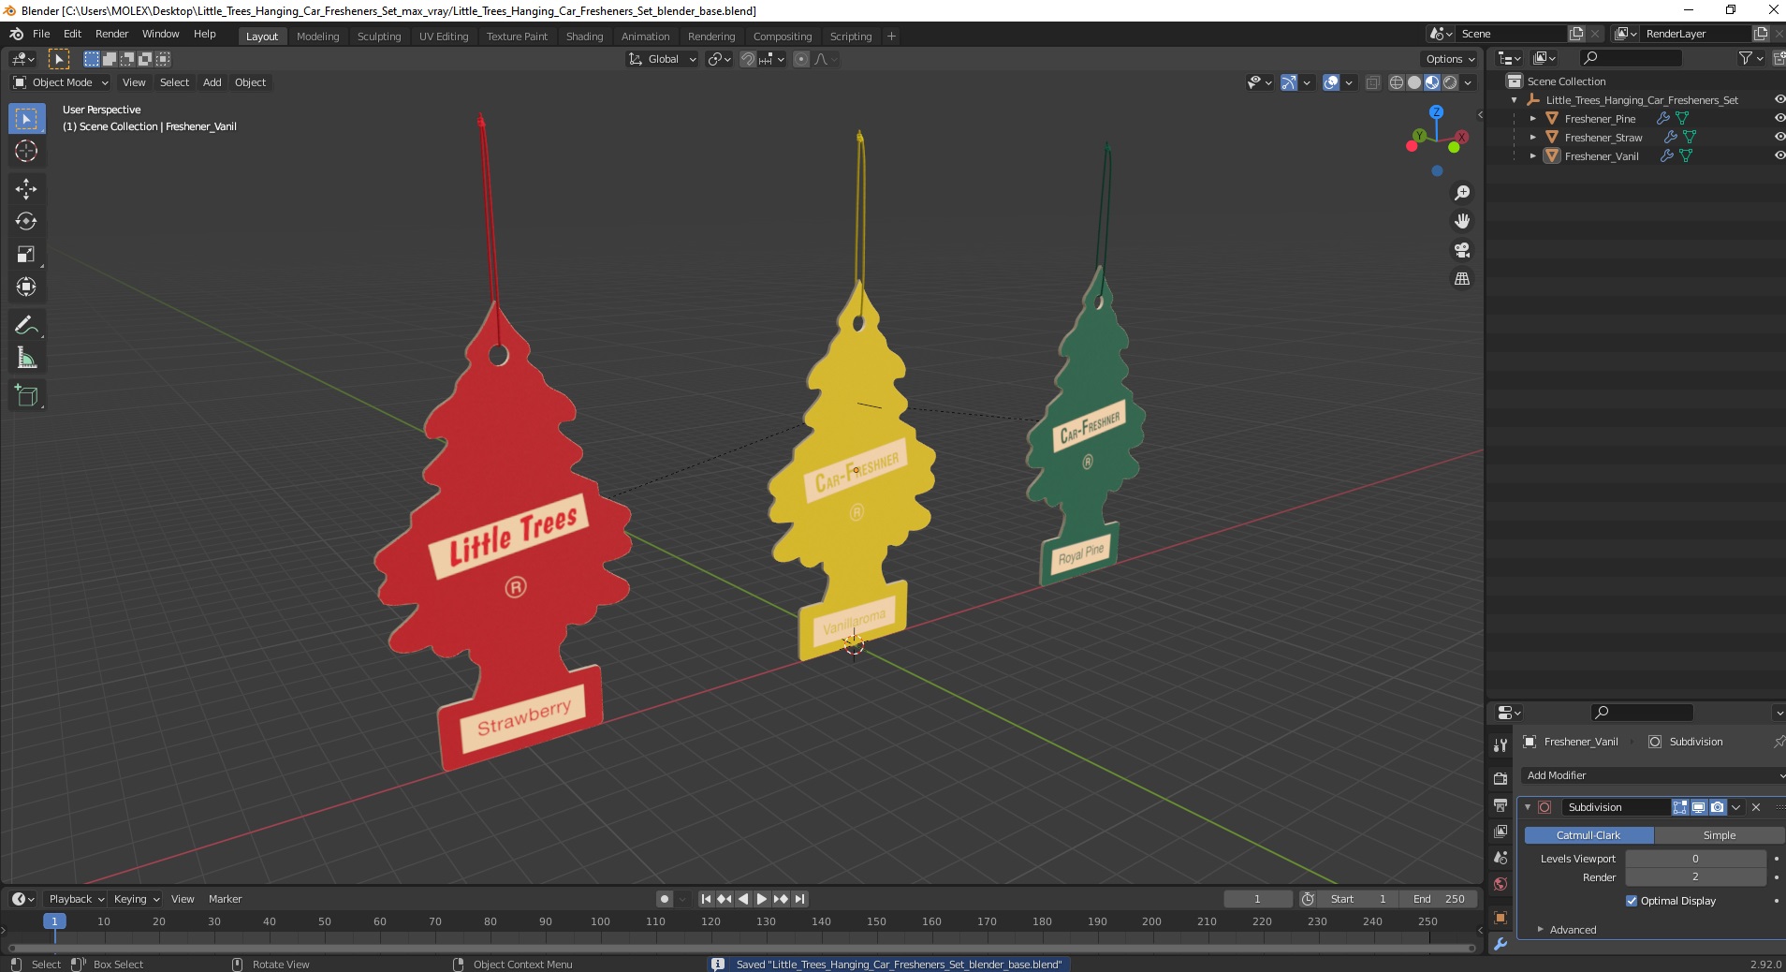Toggle subdivision modifier edit mode display
Viewport: 1786px width, 972px height.
pos(1680,807)
